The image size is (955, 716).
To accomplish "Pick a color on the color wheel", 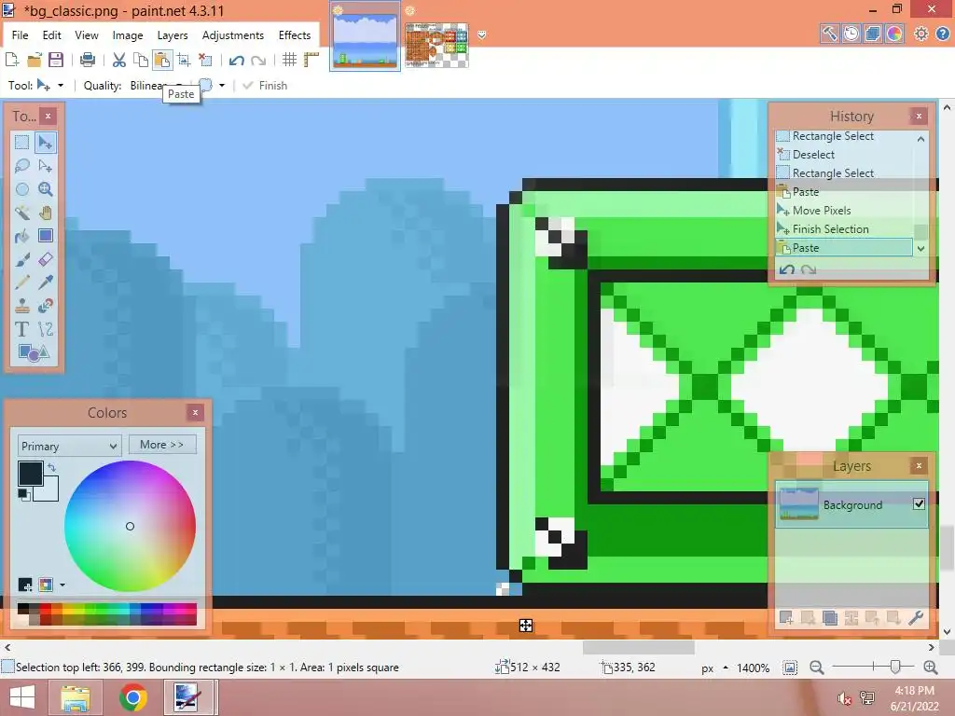I will tap(130, 526).
